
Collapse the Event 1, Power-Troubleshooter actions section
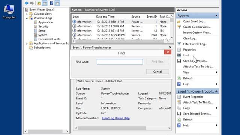click(x=216, y=91)
